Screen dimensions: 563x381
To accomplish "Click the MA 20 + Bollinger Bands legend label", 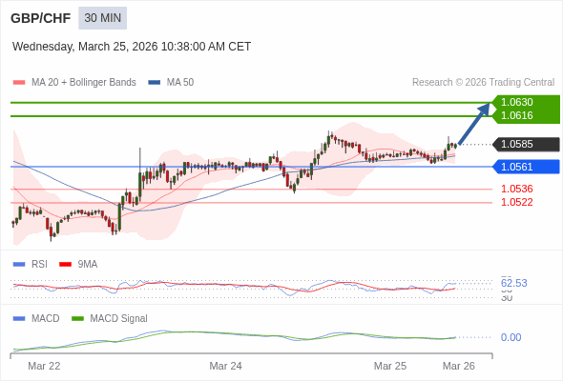I will click(84, 83).
